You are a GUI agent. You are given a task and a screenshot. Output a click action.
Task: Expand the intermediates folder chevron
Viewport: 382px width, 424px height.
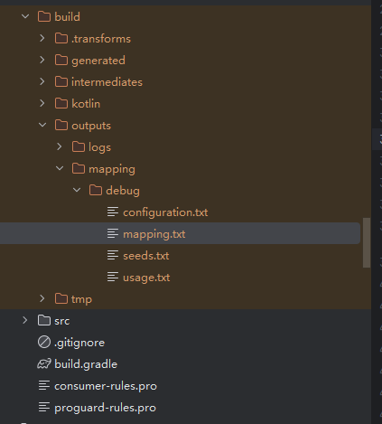click(42, 81)
